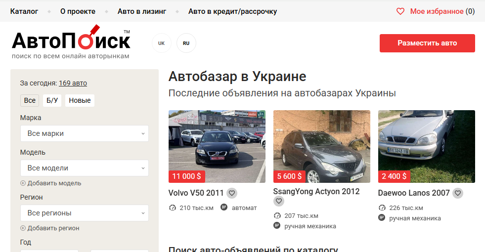Screen dimensions: 485x252
Task: Click the Добавить регион link
Action: coord(53,228)
